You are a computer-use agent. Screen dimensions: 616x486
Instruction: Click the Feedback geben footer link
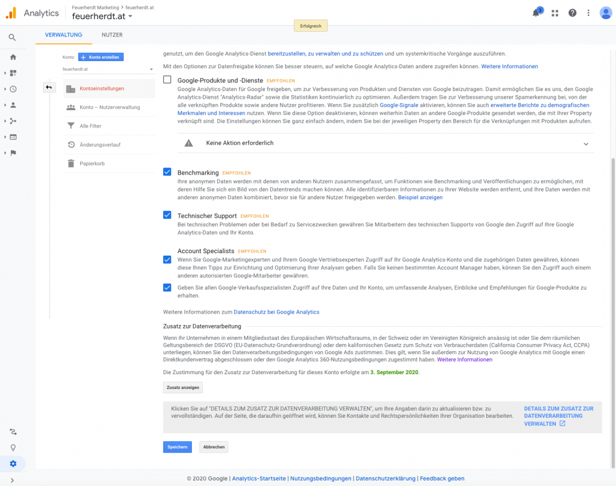pyautogui.click(x=442, y=479)
